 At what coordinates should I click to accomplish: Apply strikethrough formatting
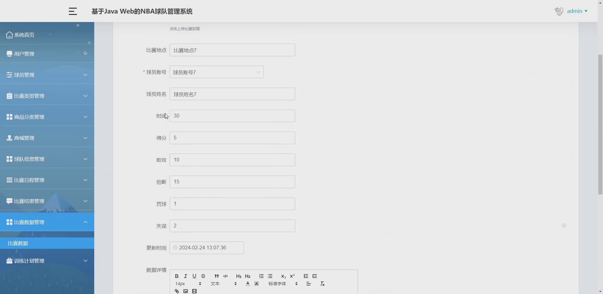204,276
